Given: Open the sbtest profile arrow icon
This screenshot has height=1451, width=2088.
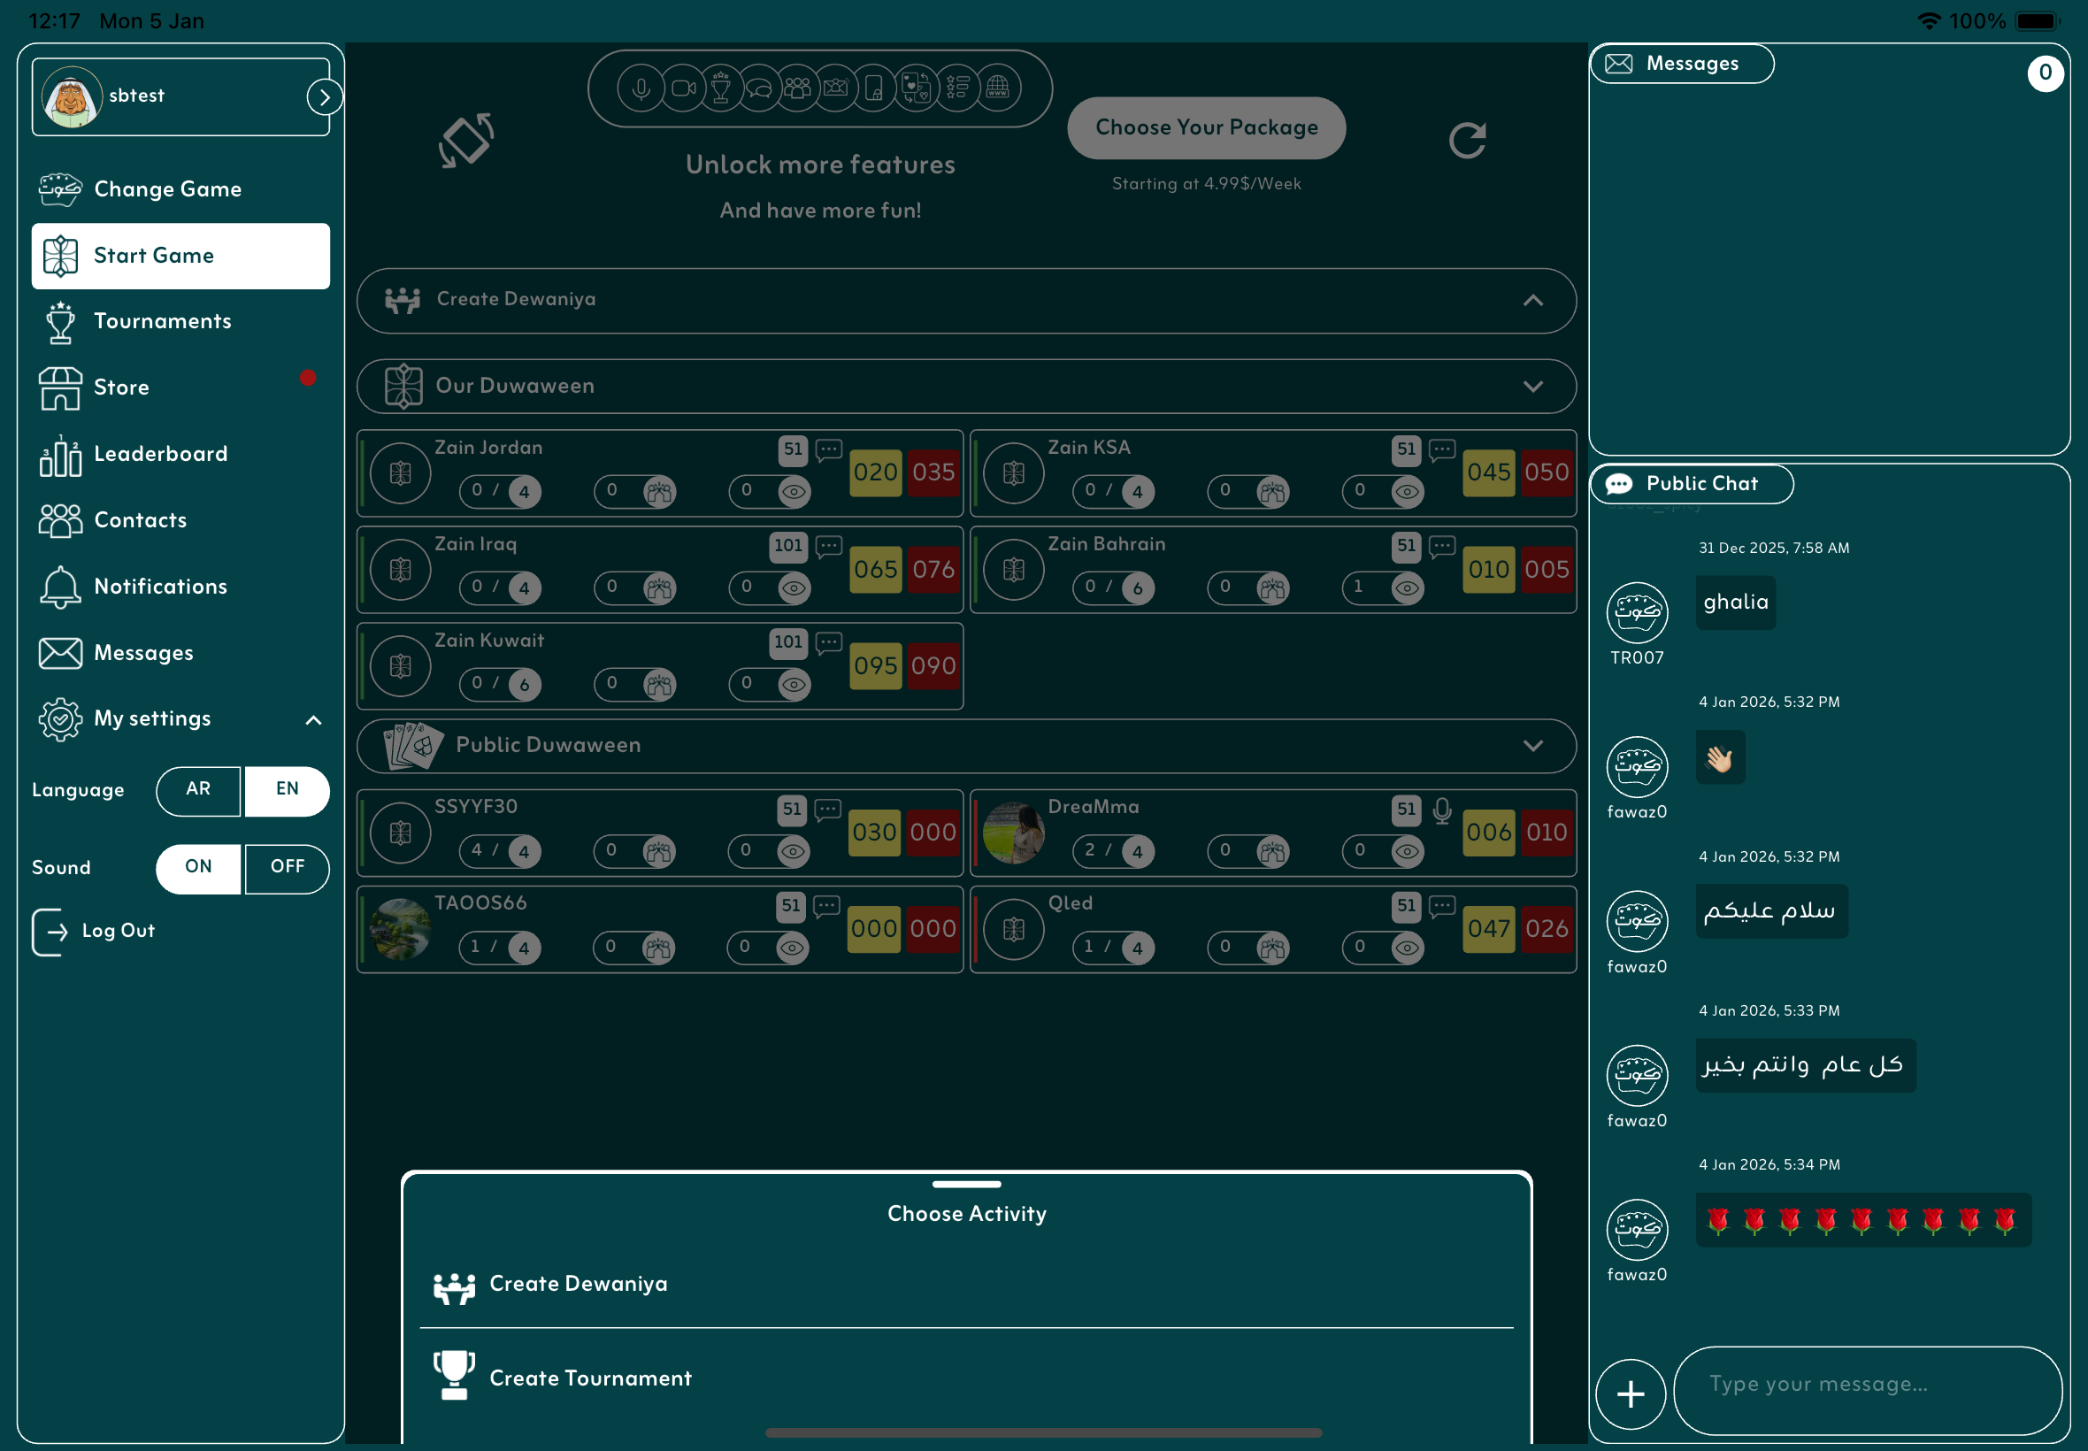Looking at the screenshot, I should (x=324, y=97).
